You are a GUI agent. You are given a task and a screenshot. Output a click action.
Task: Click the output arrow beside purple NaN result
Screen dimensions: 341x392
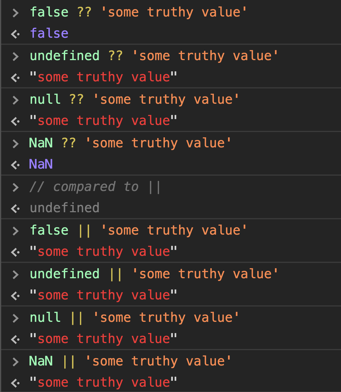click(15, 165)
